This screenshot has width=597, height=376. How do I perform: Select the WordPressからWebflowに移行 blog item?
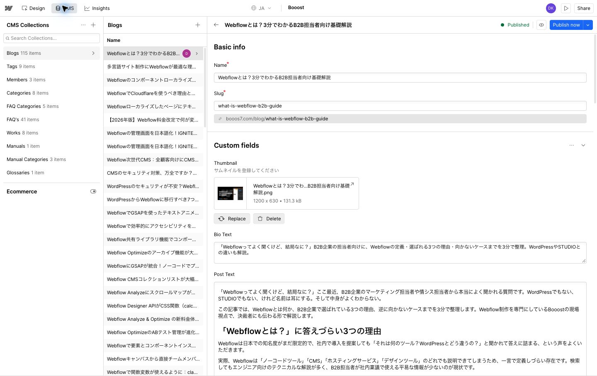click(x=153, y=199)
